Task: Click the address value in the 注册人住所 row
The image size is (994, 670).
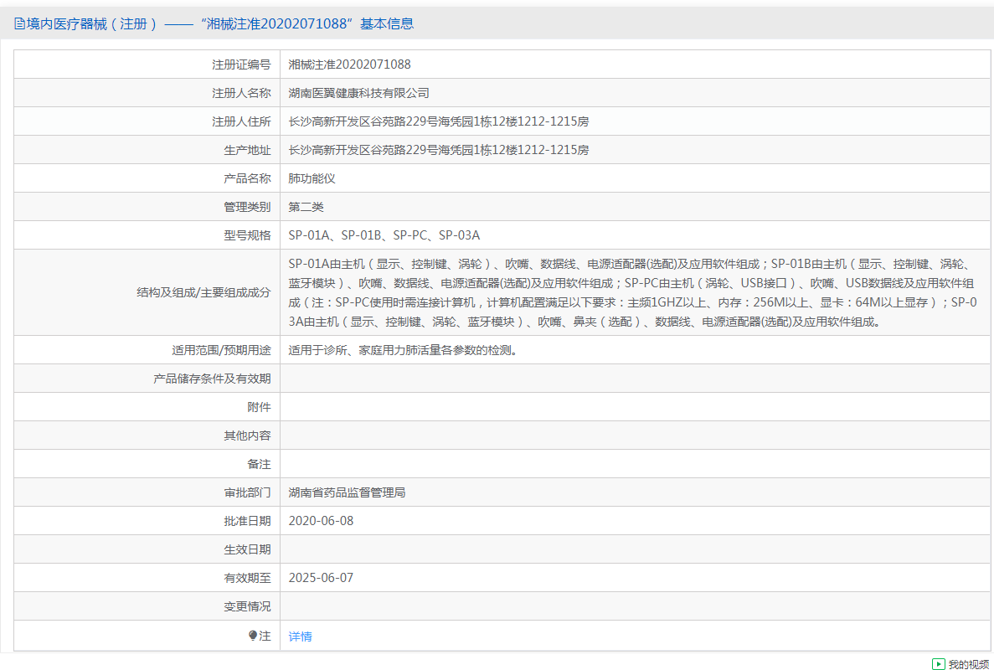Action: tap(438, 121)
